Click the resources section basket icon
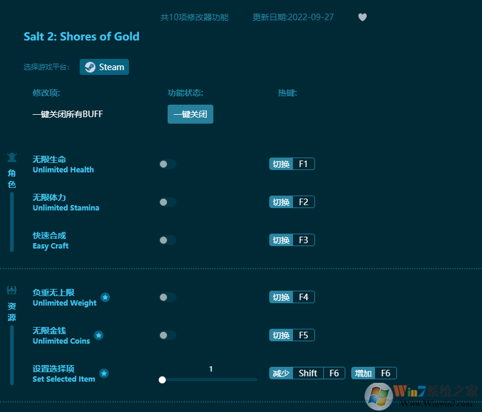Viewport: 482px width, 412px height. coord(12,290)
